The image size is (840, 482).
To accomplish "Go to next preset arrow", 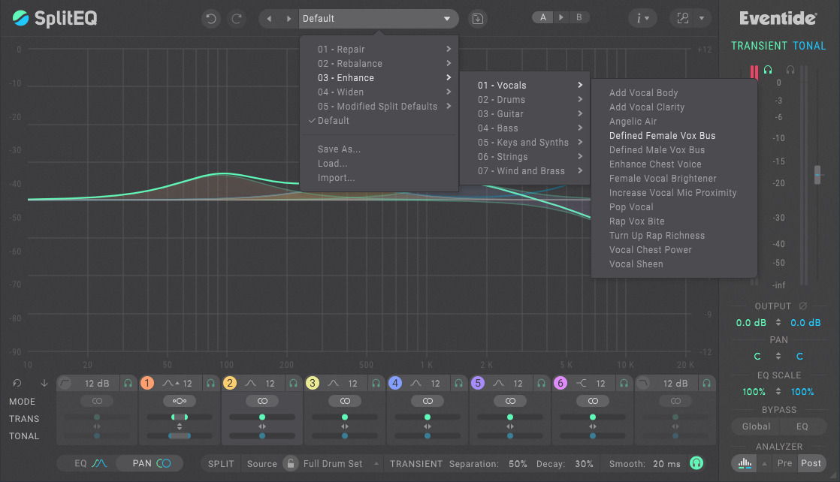I will click(289, 19).
